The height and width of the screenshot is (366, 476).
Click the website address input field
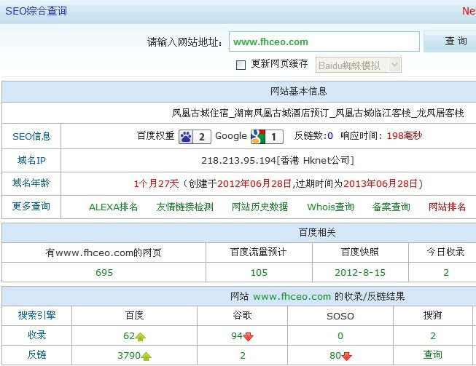click(324, 41)
